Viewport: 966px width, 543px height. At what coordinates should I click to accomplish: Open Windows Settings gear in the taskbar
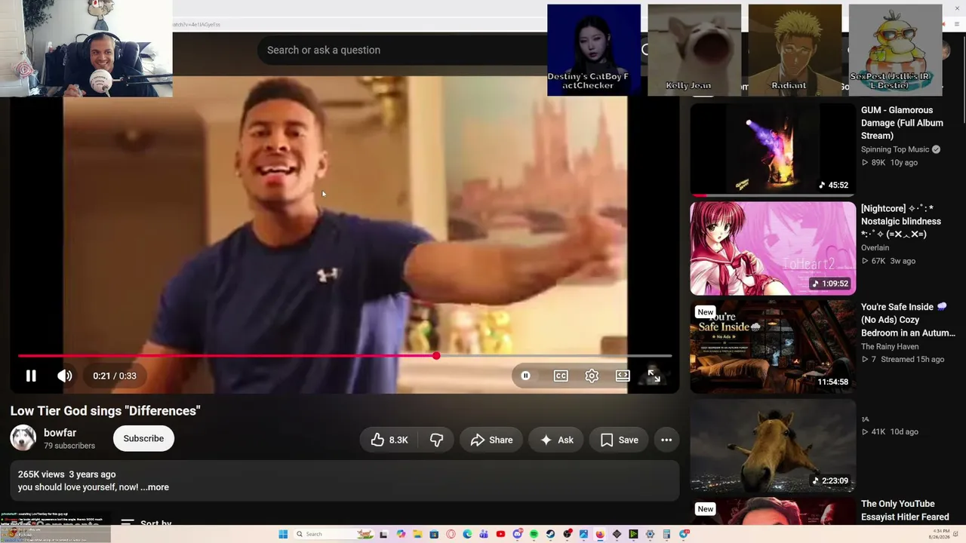click(x=650, y=534)
